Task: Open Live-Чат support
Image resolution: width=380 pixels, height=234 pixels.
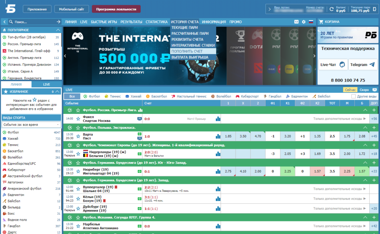Action: point(332,65)
